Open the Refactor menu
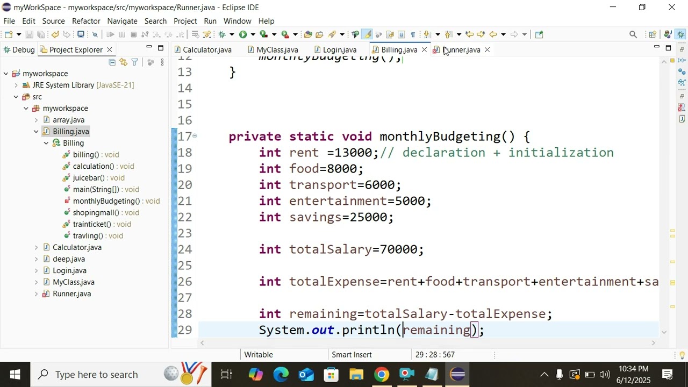This screenshot has height=387, width=688. tap(86, 21)
